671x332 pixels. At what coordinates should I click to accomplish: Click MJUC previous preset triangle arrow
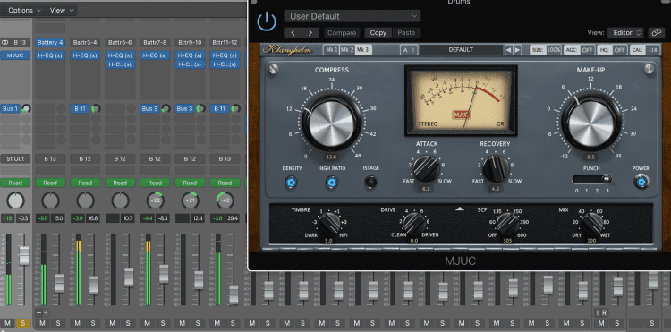click(x=508, y=50)
